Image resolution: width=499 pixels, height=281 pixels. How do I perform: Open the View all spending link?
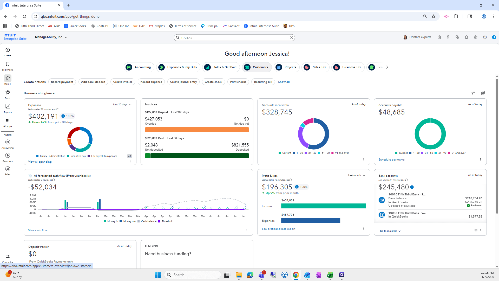(40, 162)
